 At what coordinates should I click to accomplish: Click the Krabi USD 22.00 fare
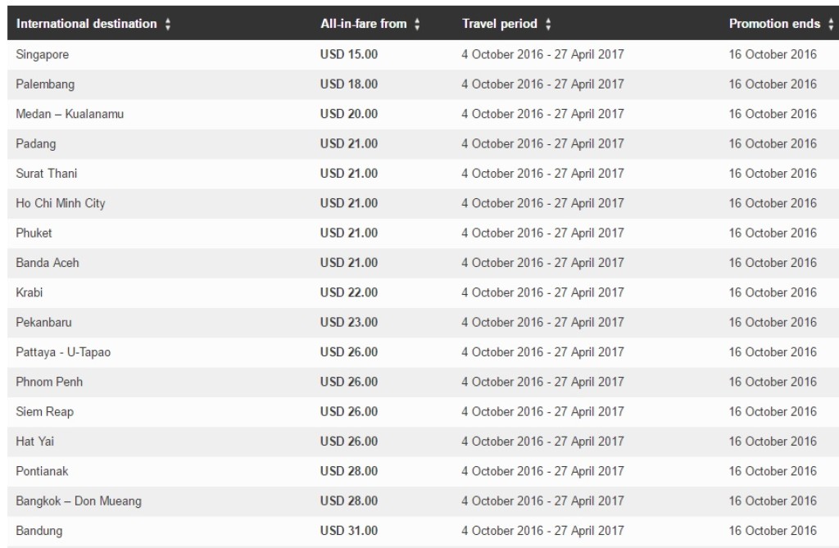click(349, 292)
